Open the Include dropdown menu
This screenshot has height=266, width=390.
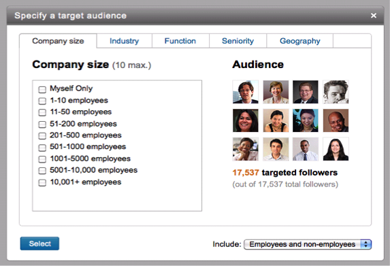[x=308, y=244]
